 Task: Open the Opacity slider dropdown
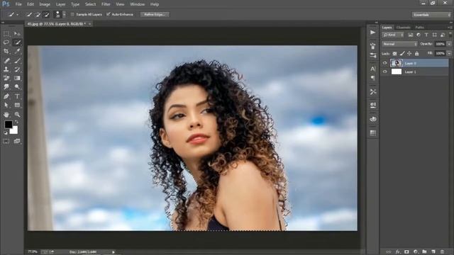pos(449,44)
